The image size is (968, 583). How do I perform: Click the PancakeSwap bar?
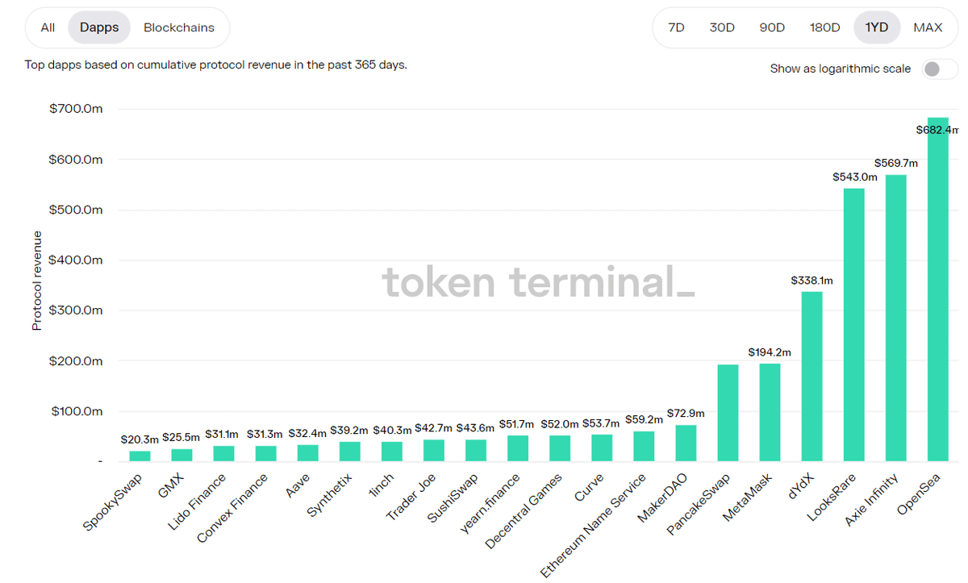(728, 413)
